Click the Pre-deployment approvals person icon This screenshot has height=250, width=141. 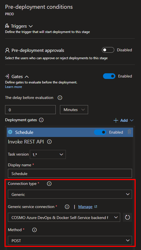point(7,50)
